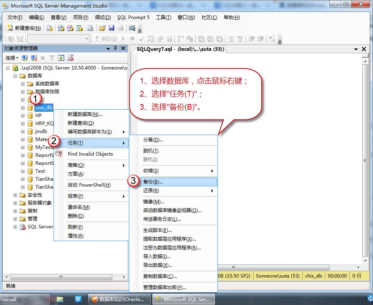Open 数据库知识(Oracle... taskbar button
This screenshot has width=373, height=305.
[119, 299]
